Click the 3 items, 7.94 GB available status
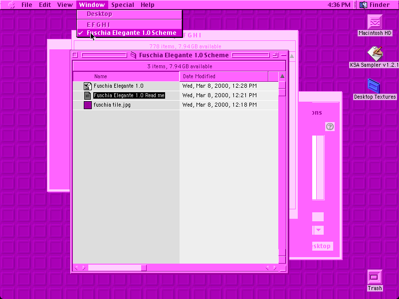The height and width of the screenshot is (299, 399). [180, 66]
